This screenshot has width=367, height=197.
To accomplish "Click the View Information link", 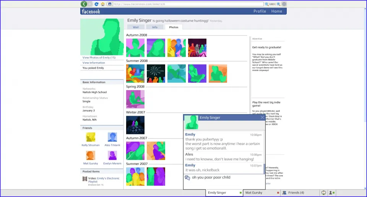I will 94,63.
